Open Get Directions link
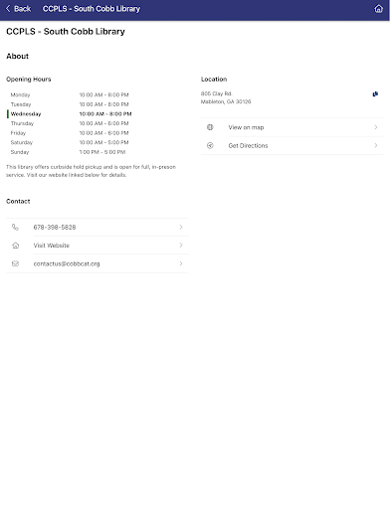 point(292,145)
